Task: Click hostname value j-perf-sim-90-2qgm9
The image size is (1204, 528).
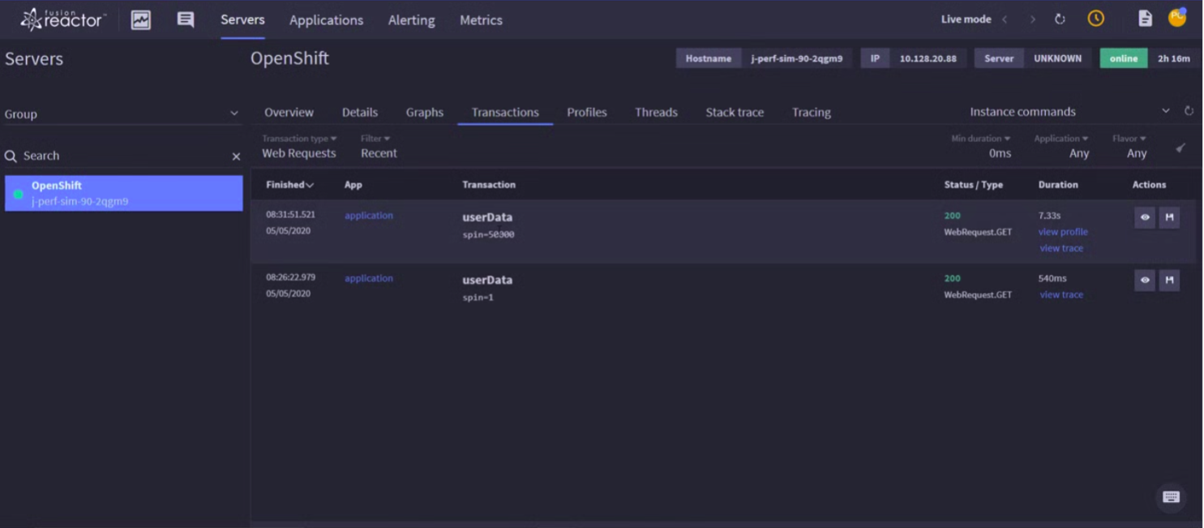Action: point(797,58)
